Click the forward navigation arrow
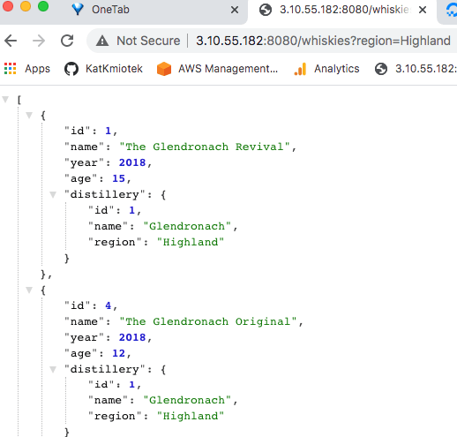This screenshot has height=437, width=457. coord(39,41)
